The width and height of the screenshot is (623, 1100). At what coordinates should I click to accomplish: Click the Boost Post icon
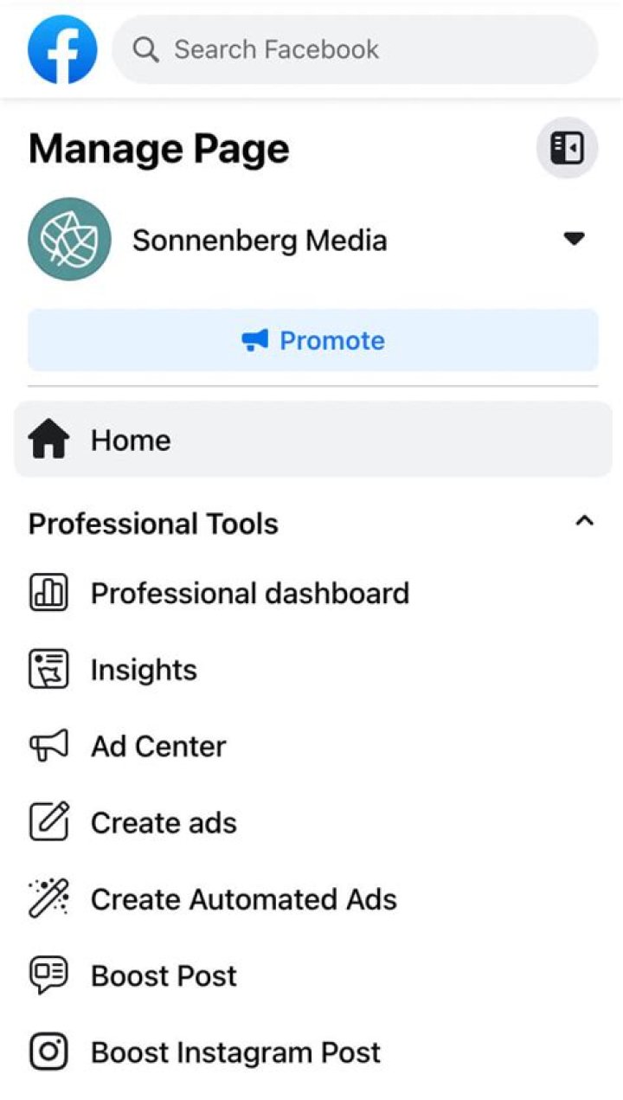click(x=48, y=975)
